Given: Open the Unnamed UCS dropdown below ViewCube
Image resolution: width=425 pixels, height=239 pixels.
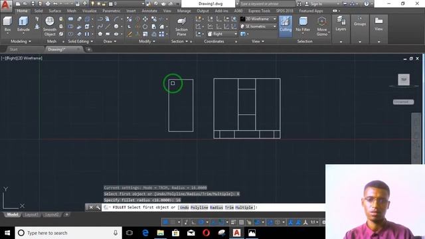Looking at the screenshot, I should click(403, 102).
